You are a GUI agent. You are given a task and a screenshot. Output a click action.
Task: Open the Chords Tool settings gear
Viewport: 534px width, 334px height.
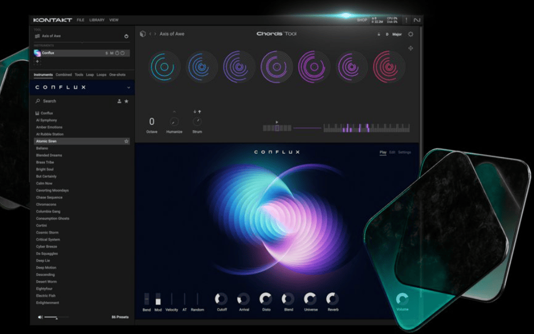(x=410, y=34)
